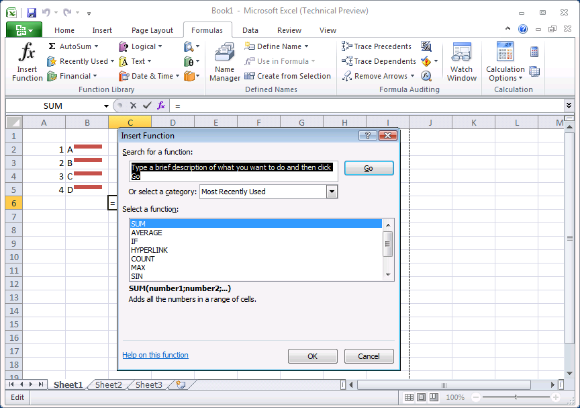Open the green File menu button
580x408 pixels.
point(24,30)
